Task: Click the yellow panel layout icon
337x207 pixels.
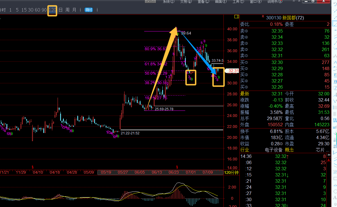Action: (237, 17)
